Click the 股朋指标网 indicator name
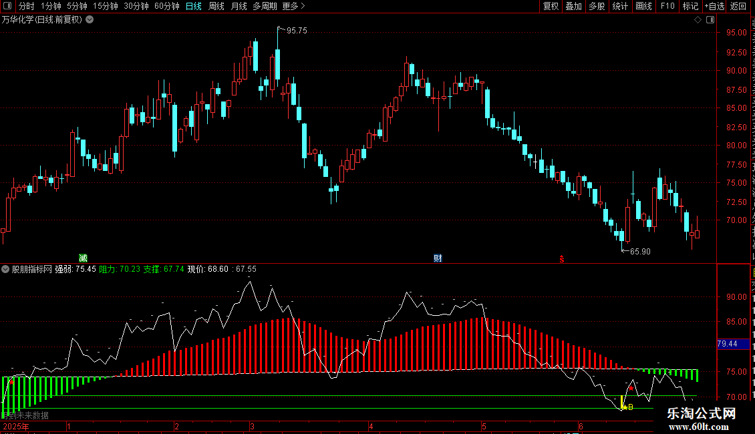This screenshot has width=755, height=434. (32, 269)
